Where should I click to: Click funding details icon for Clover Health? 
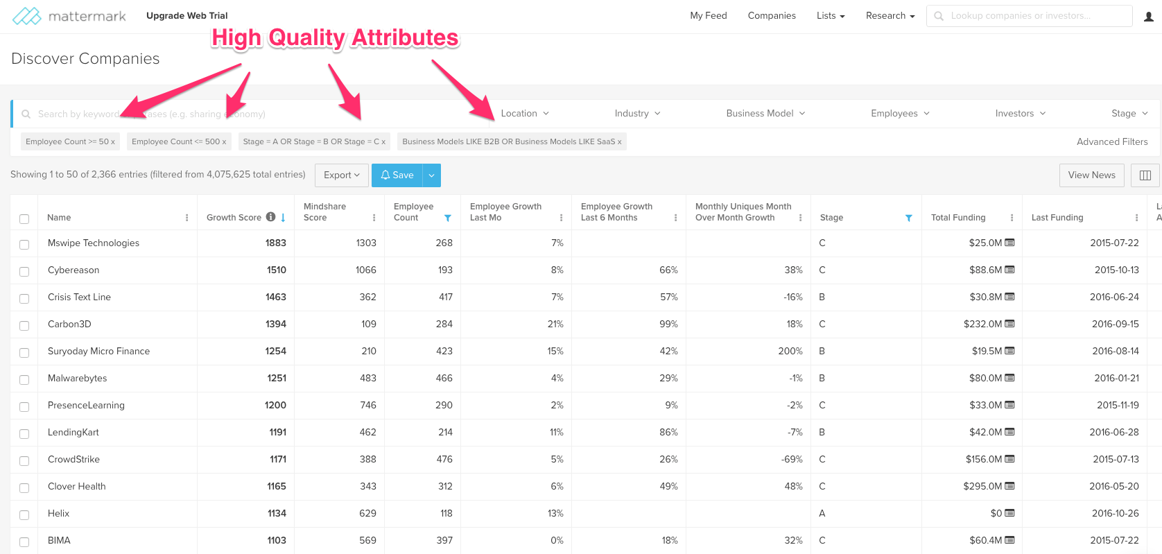coord(1009,486)
